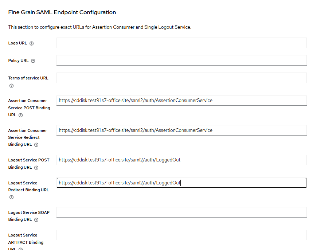This screenshot has height=250, width=325.
Task: Click the Logout Service ARTIFACT Binding URL field
Action: (x=181, y=235)
